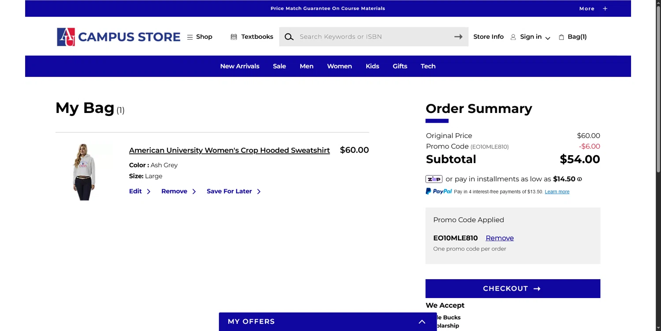Browse the Kids category
Screen dimensions: 661x331
(372, 66)
